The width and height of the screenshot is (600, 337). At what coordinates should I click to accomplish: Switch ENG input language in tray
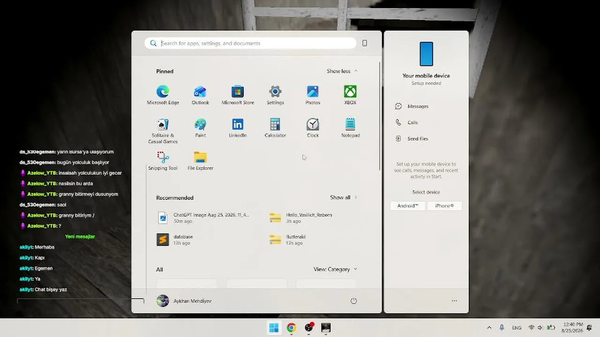517,328
